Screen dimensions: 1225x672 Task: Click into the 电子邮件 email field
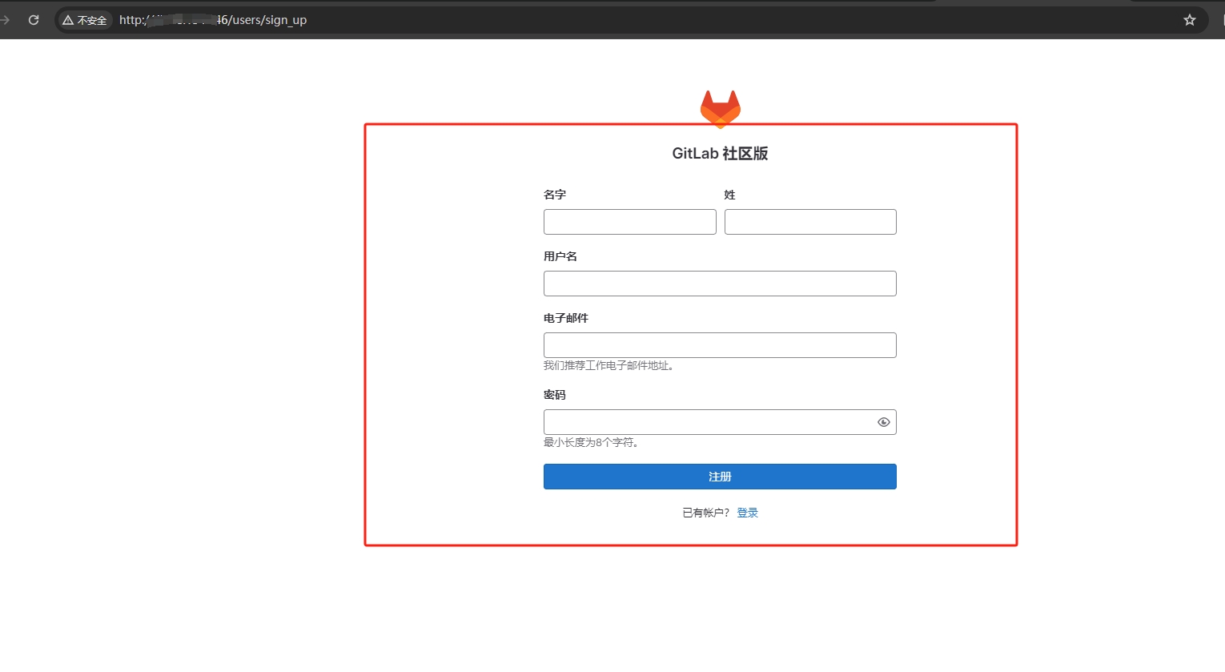tap(720, 345)
